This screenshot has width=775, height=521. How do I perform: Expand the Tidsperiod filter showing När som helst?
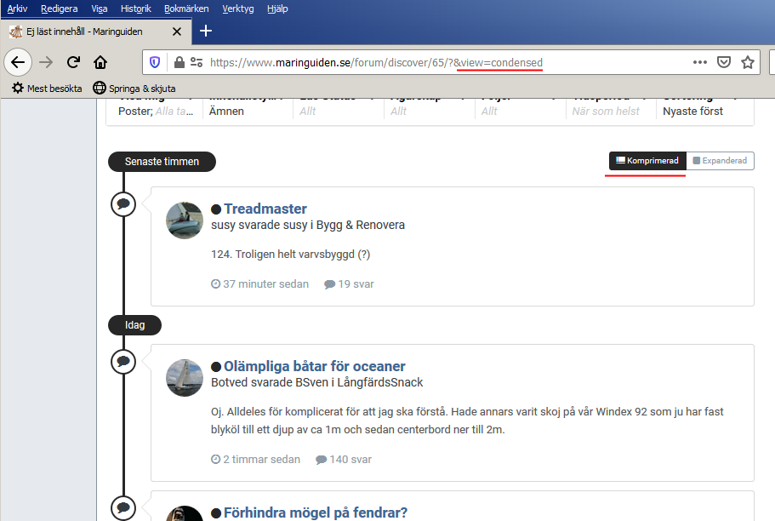click(x=606, y=111)
